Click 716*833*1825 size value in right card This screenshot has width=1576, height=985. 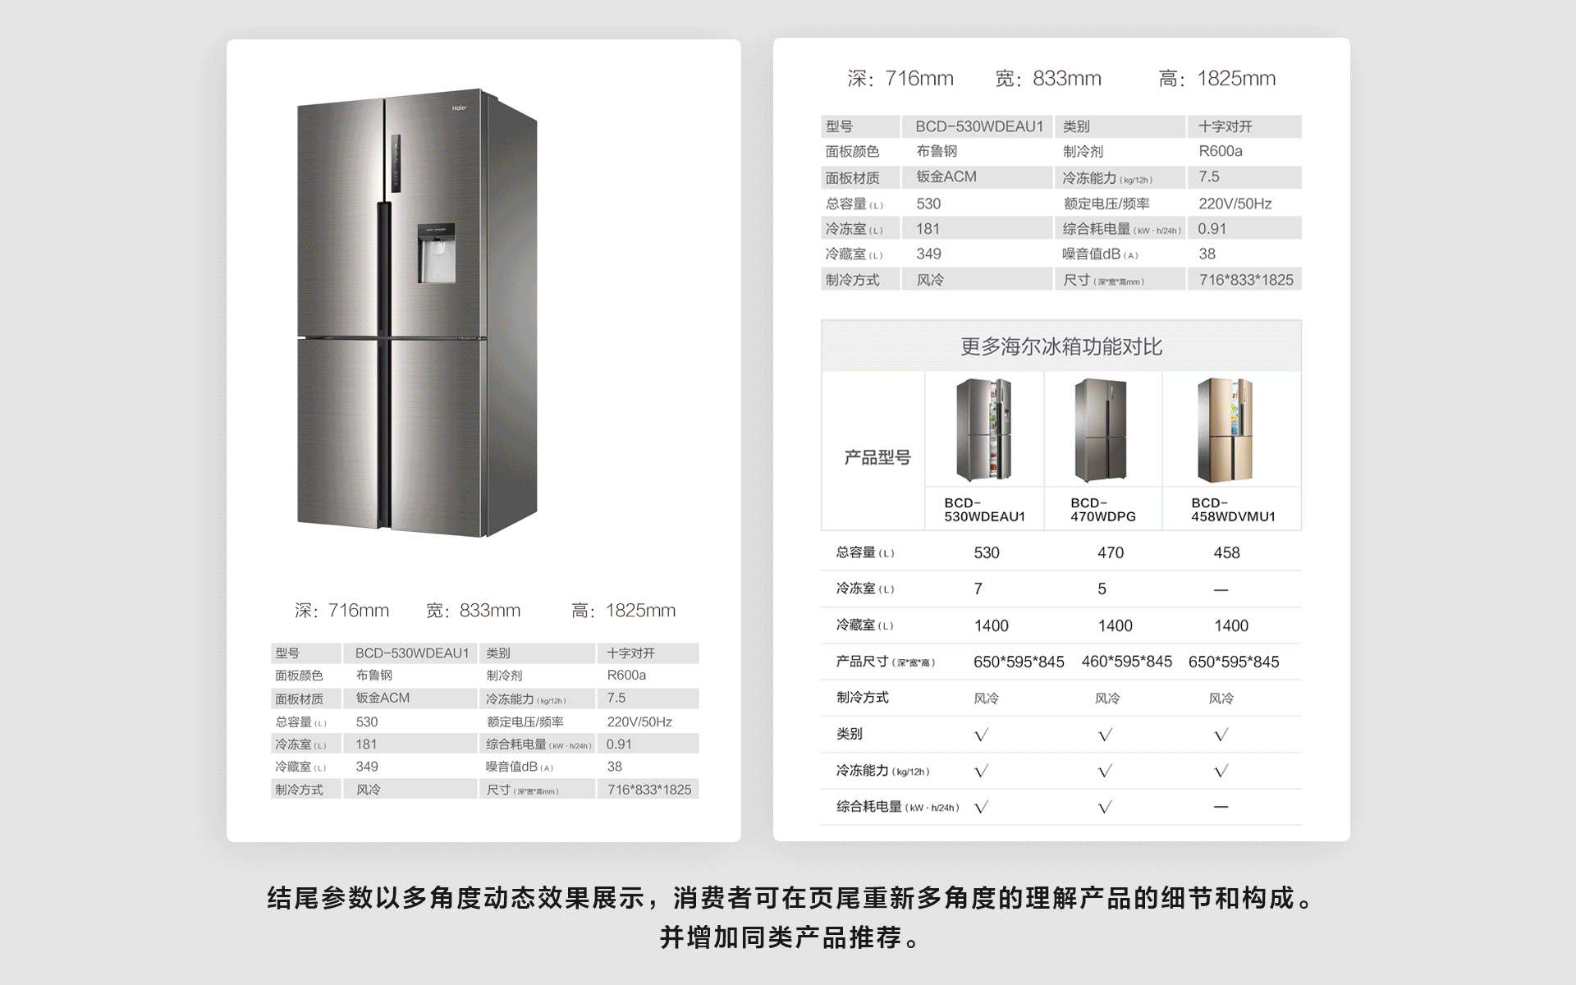tap(1246, 280)
